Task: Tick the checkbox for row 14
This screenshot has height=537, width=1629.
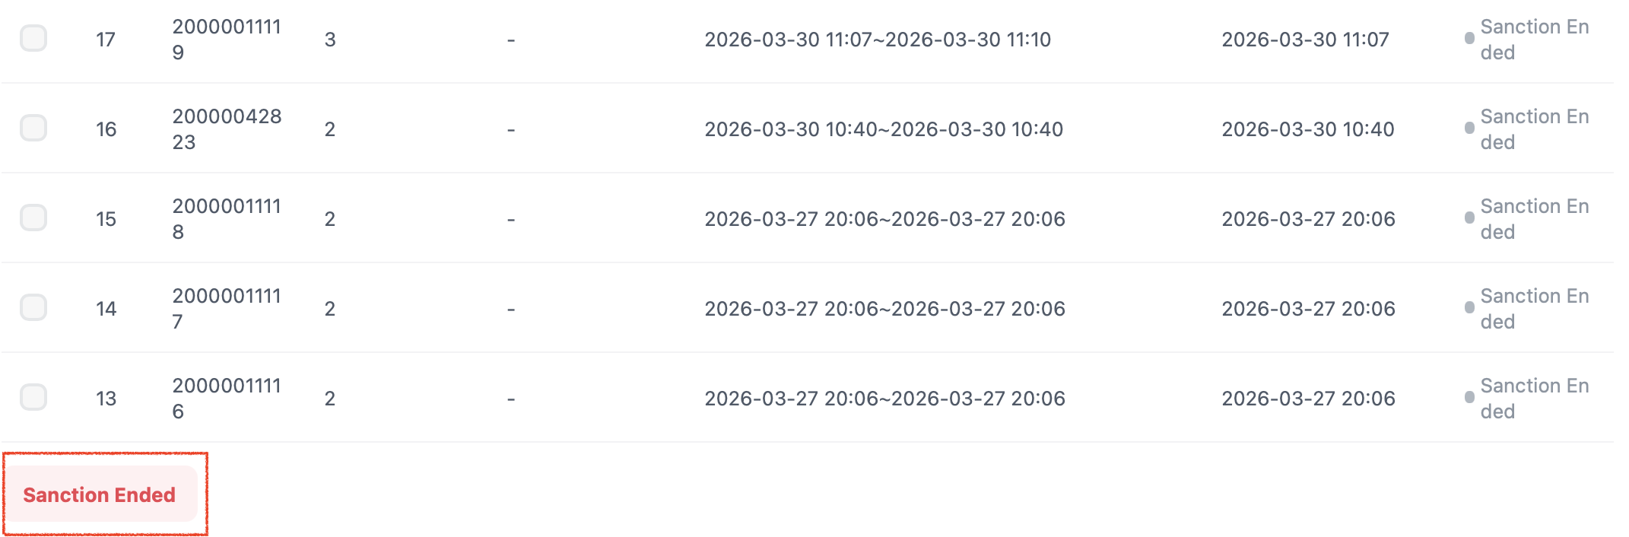Action: 33,307
